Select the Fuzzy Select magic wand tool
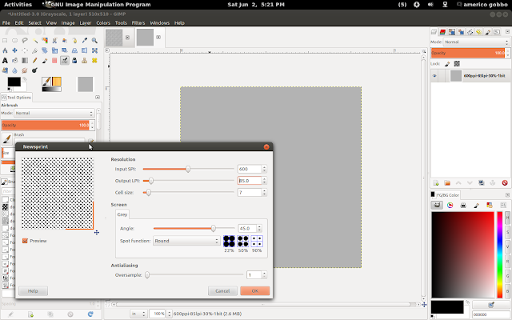512x320 pixels. coord(34,41)
